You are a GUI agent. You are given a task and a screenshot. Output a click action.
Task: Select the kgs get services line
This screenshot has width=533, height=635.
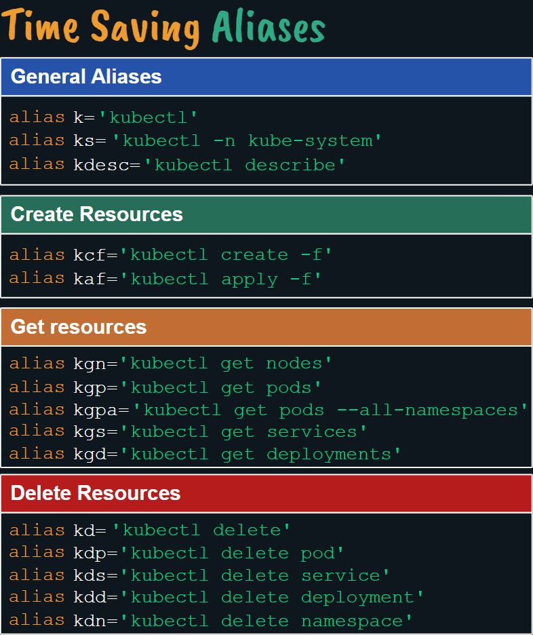188,432
